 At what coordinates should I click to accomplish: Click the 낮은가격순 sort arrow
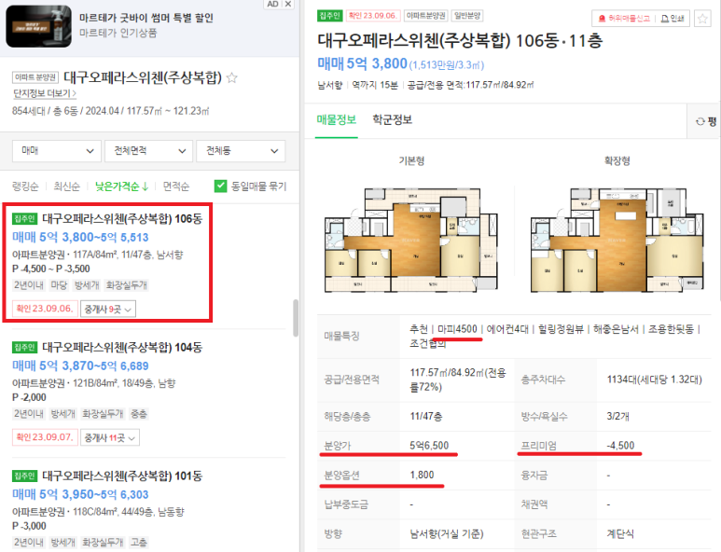(x=146, y=186)
